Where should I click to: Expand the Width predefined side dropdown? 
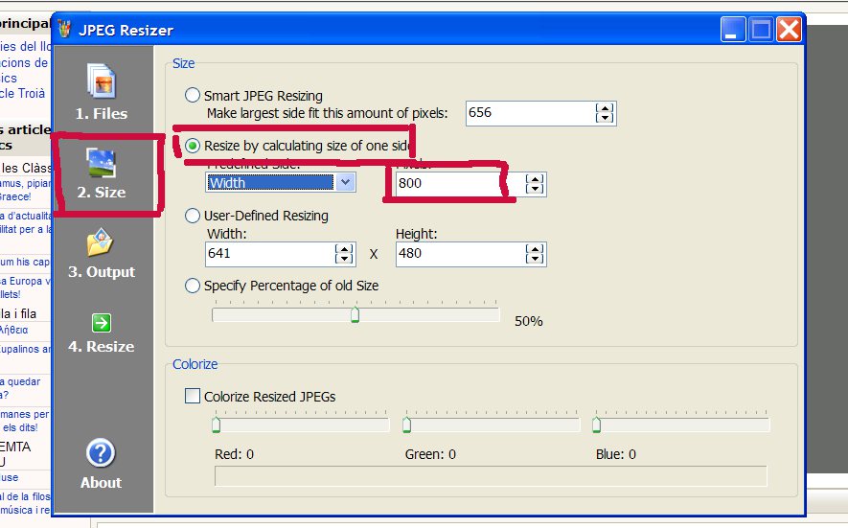click(x=345, y=183)
